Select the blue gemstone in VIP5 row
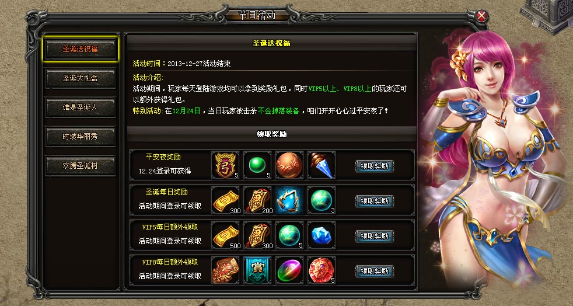573x306 pixels. pyautogui.click(x=321, y=235)
